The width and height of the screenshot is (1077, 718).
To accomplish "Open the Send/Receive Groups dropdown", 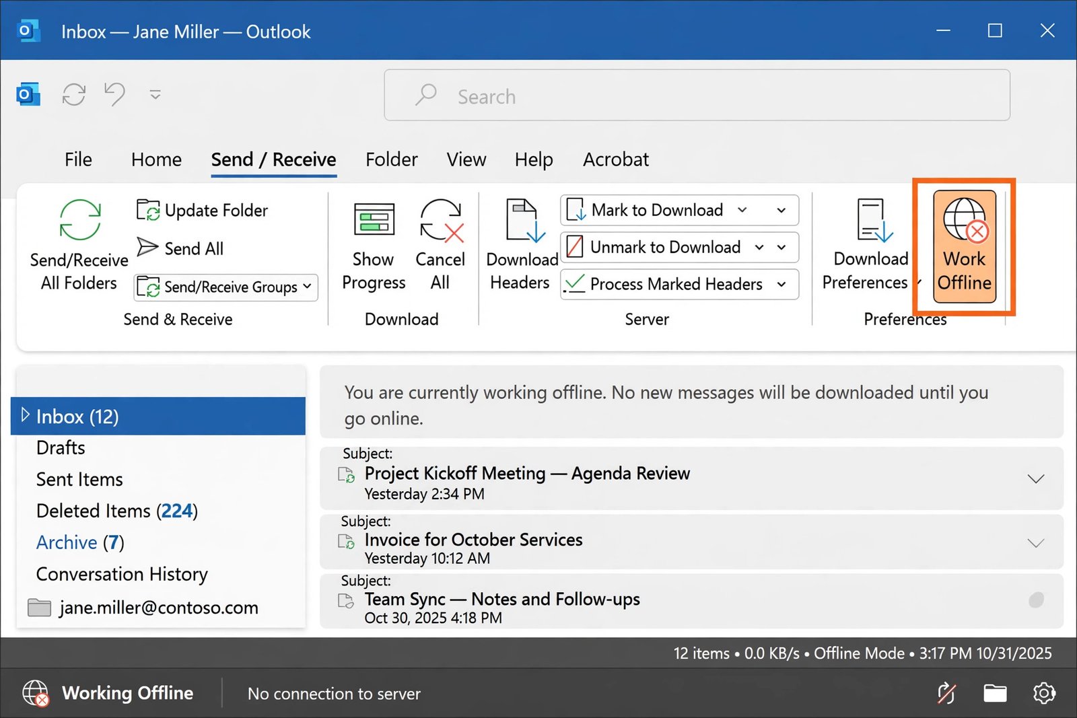I will point(226,287).
